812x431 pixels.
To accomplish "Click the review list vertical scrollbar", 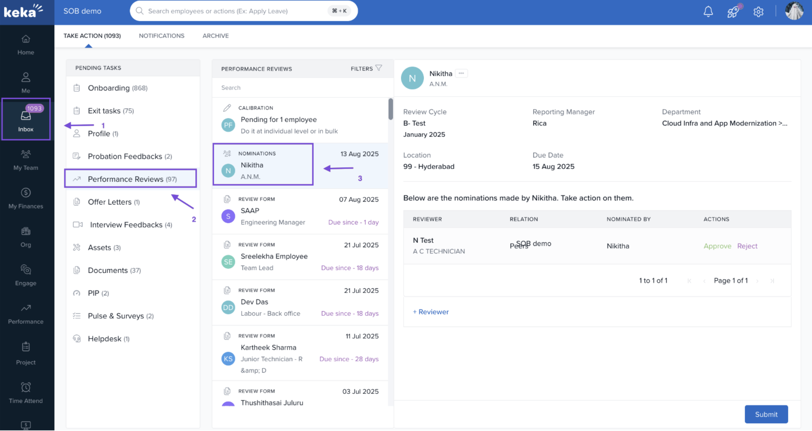I will click(x=391, y=109).
